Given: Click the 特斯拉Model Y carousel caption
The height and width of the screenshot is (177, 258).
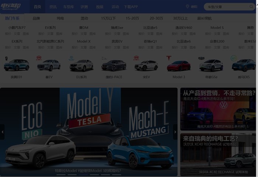Looking at the screenshot, I should click(x=88, y=171).
